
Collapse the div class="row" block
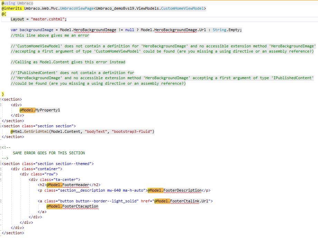(x=1, y=174)
